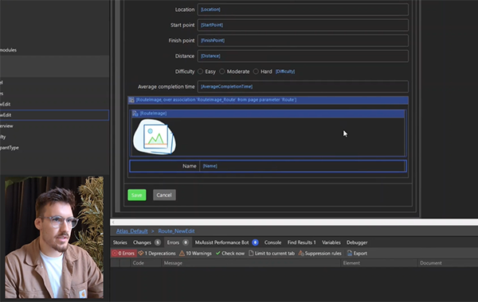Click the Name input field
Viewport: 478px width, 302px height.
(x=303, y=166)
